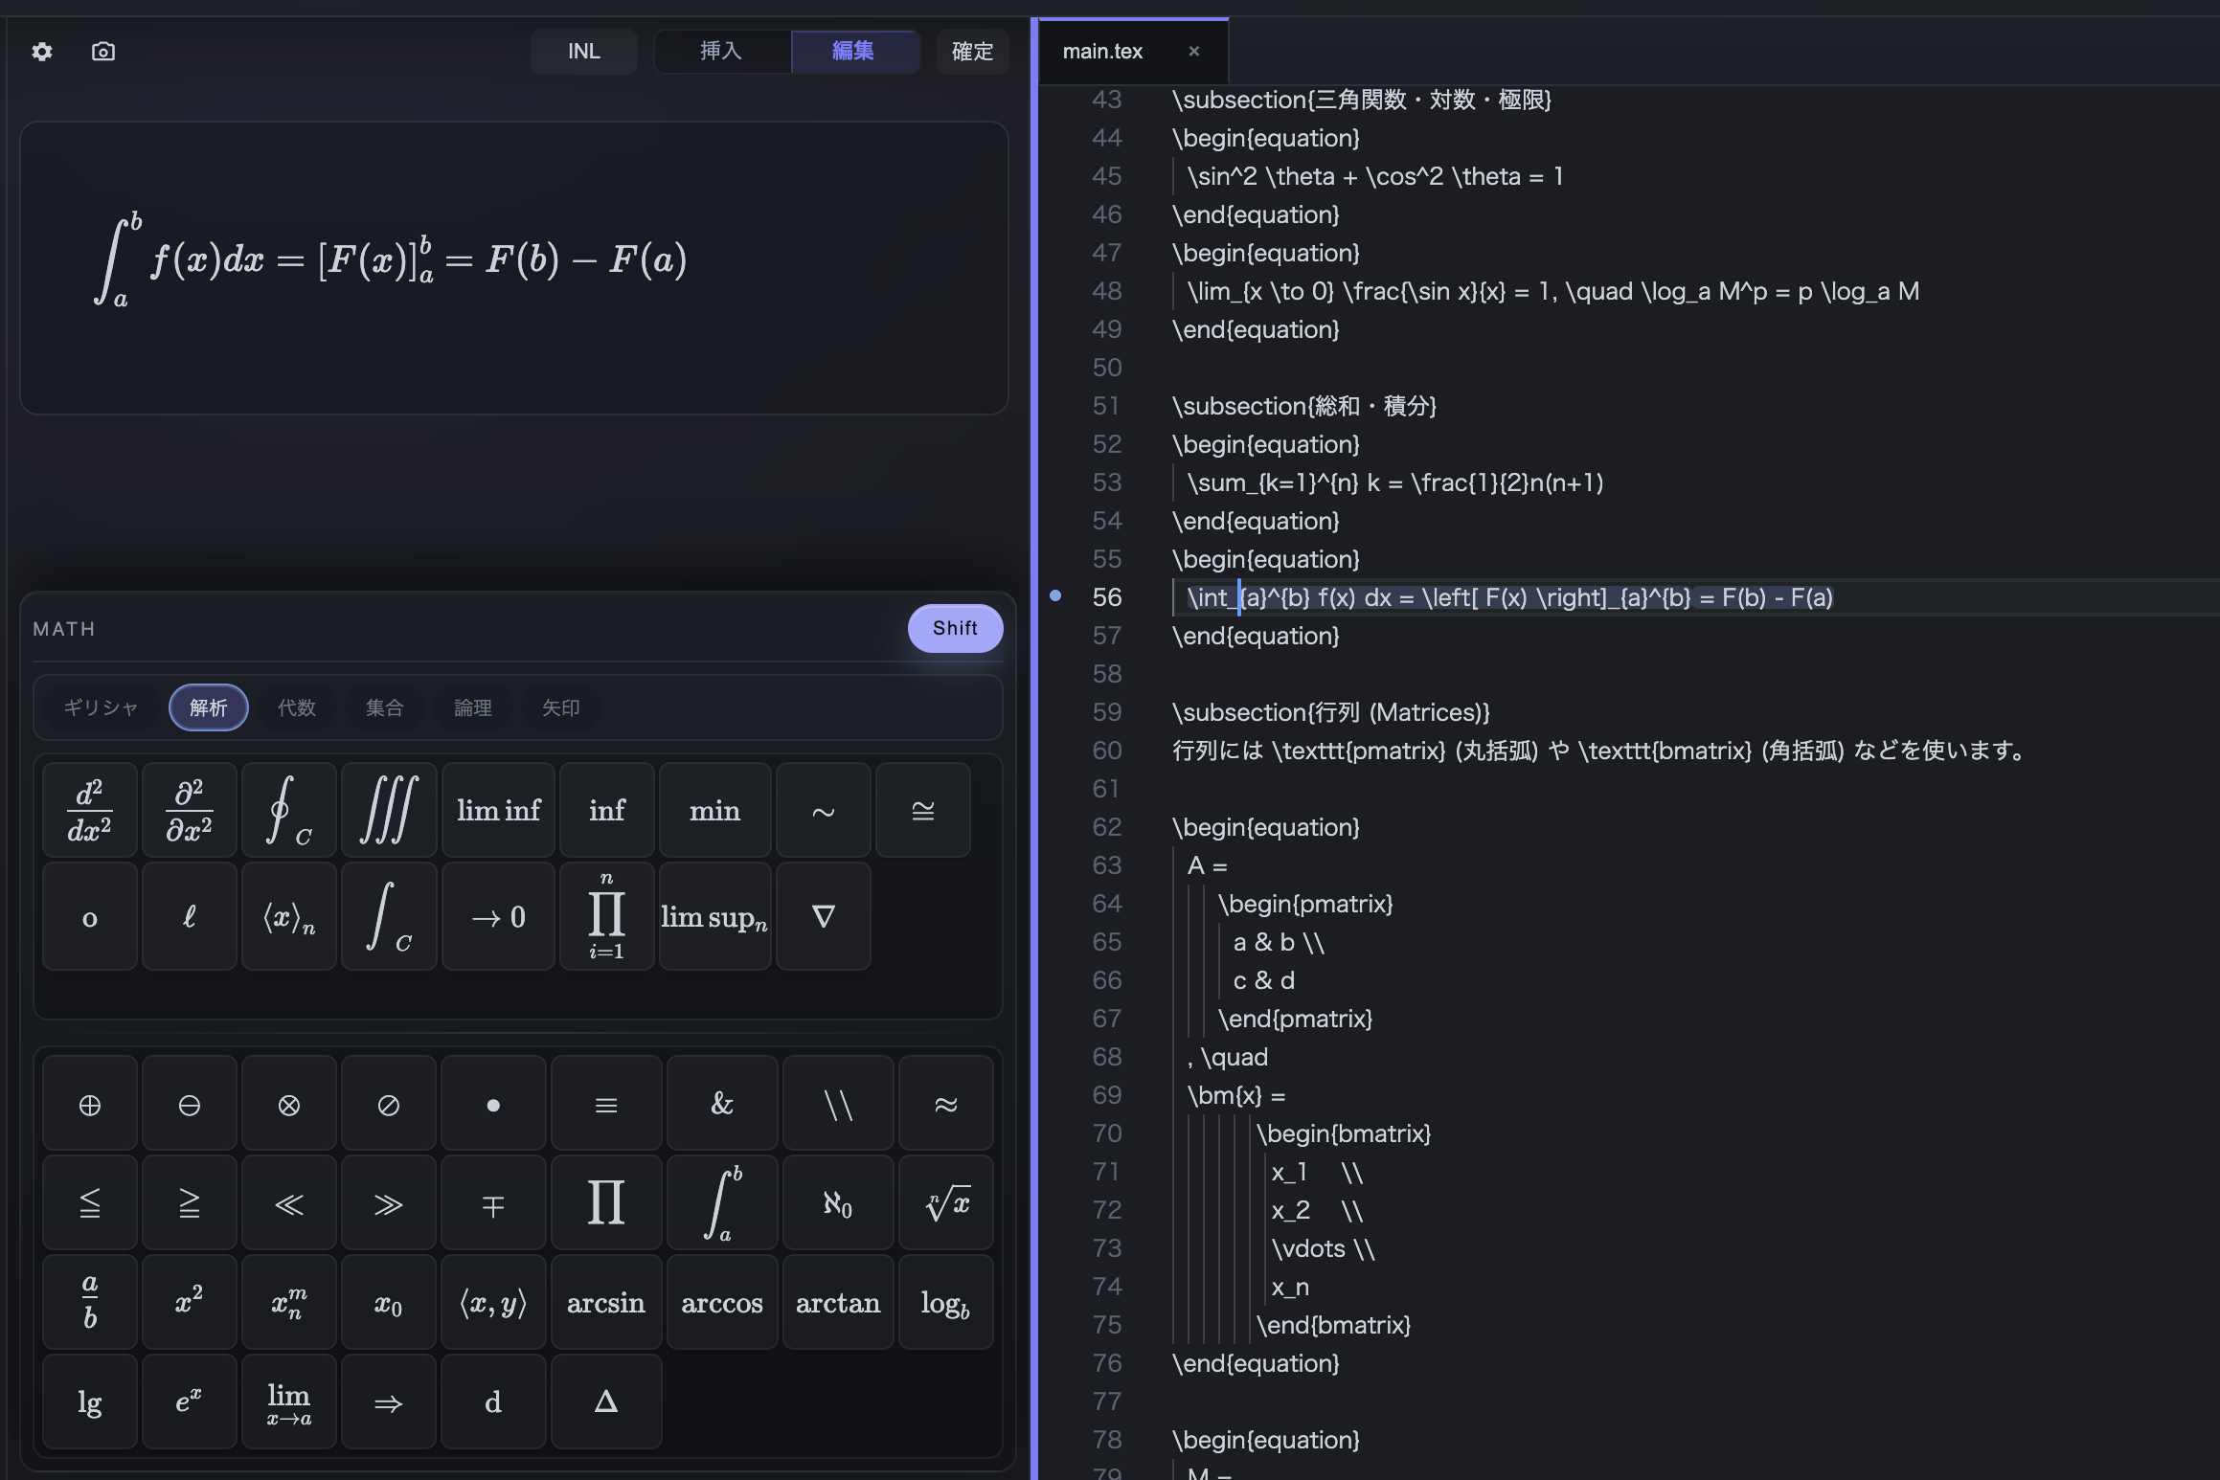Viewport: 2220px width, 1480px height.
Task: Select the ギリシャ symbol category
Action: (x=101, y=707)
